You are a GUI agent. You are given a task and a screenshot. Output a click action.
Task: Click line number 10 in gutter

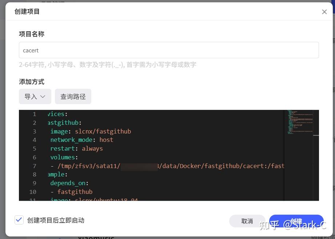[33, 192]
